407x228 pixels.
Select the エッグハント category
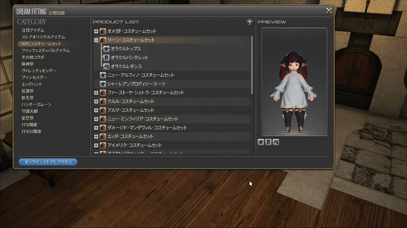32,84
